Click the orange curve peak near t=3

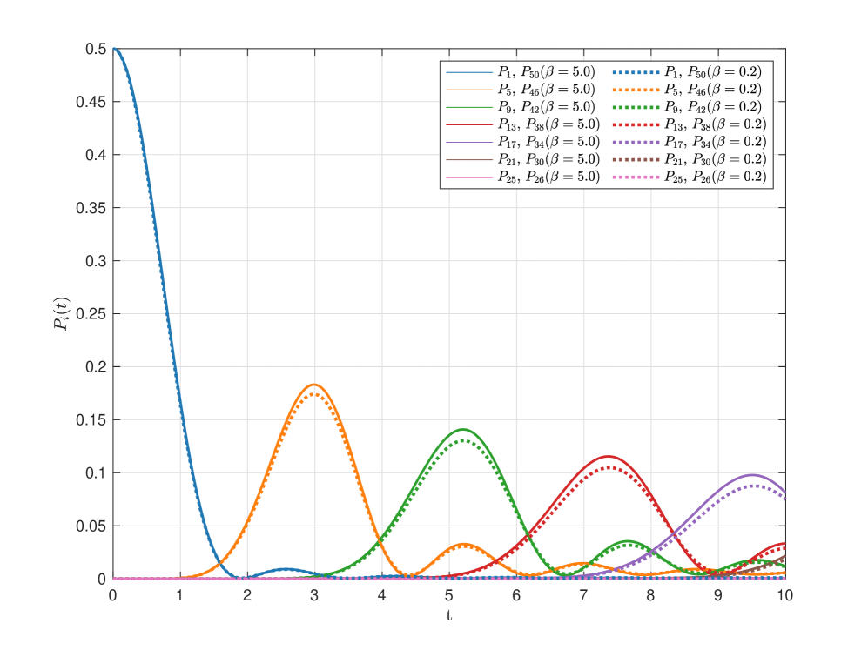click(x=314, y=385)
